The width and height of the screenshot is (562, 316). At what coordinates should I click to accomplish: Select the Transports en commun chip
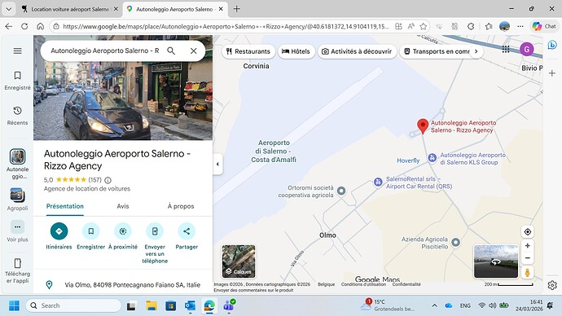(x=437, y=51)
